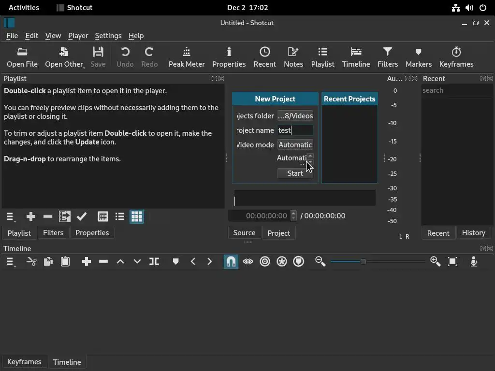Click the playlist Add files icon

pyautogui.click(x=65, y=217)
